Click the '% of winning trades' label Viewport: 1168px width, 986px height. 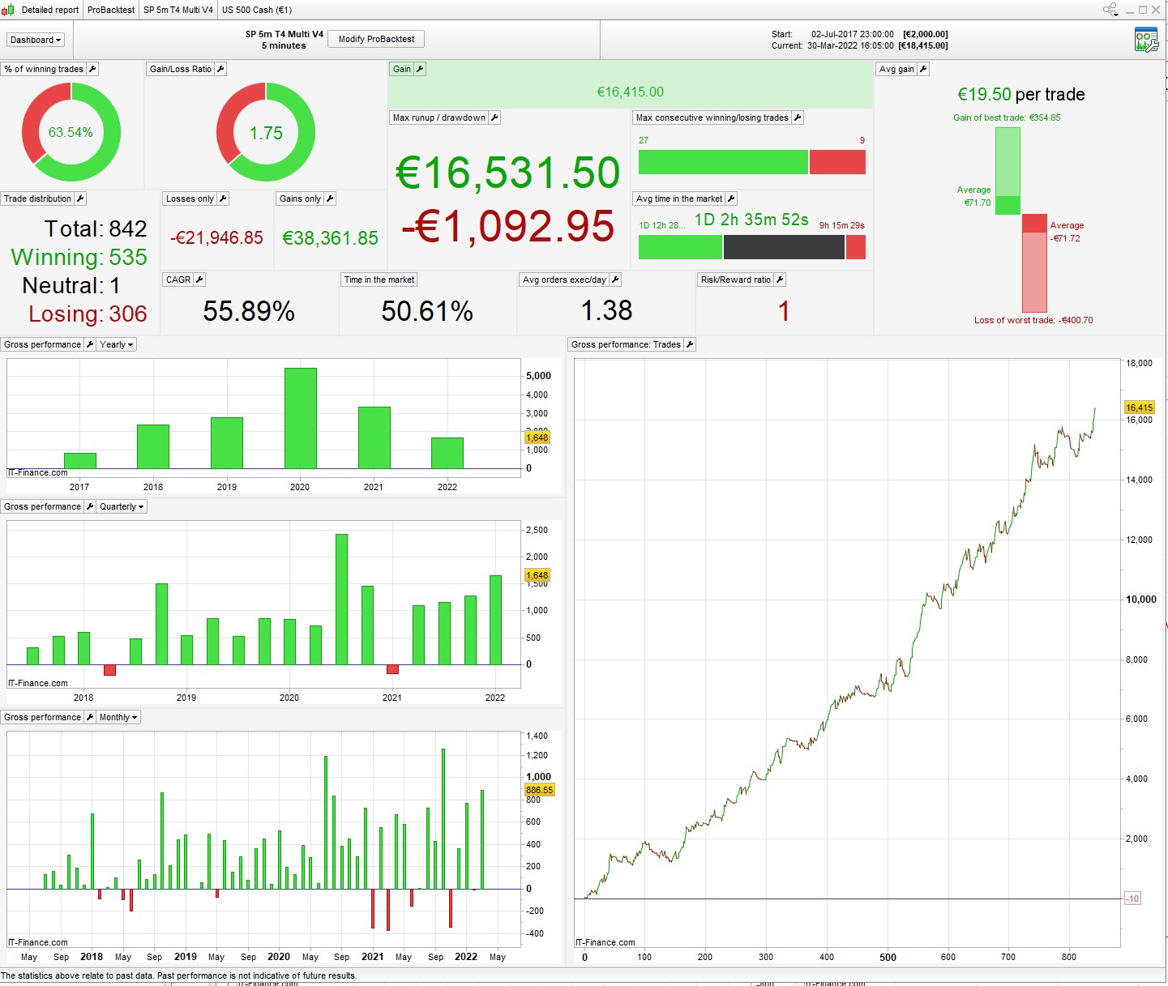coord(44,69)
